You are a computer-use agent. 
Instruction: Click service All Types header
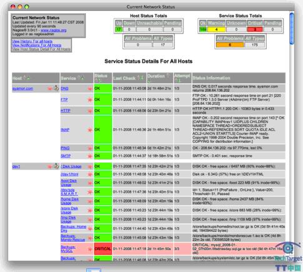[254, 38]
